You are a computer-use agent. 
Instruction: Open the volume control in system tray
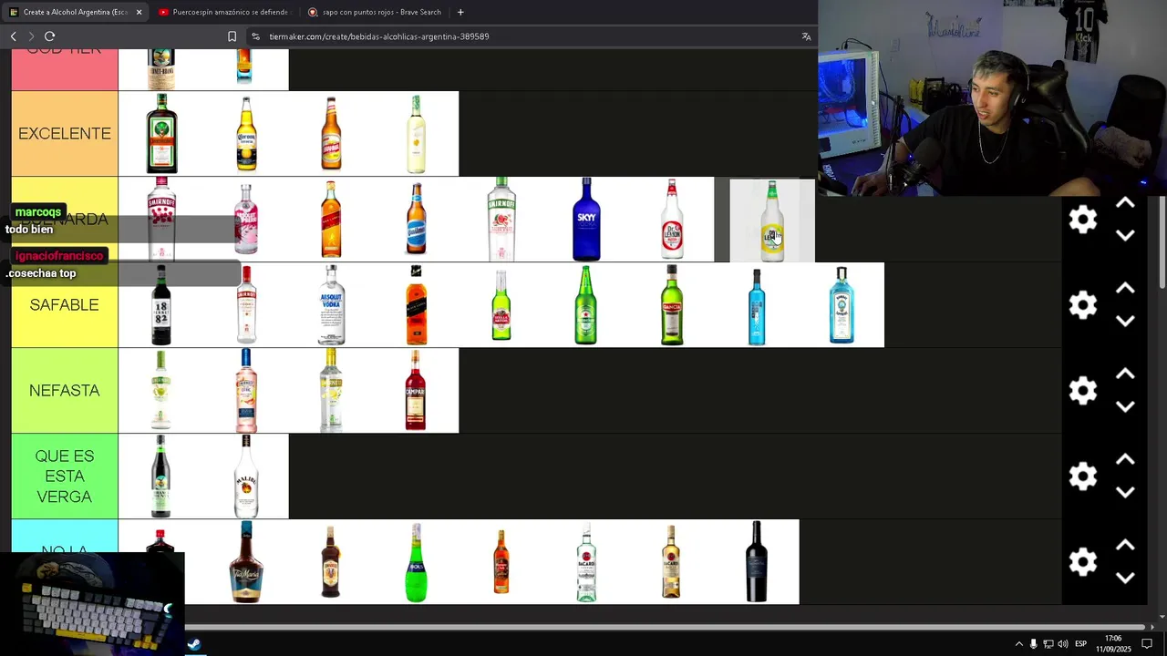click(x=1062, y=644)
